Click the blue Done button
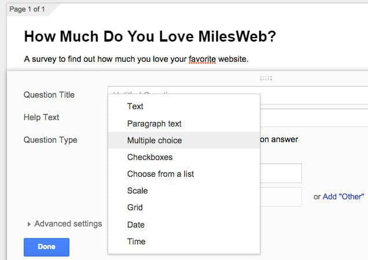The image size is (368, 260). (46, 247)
